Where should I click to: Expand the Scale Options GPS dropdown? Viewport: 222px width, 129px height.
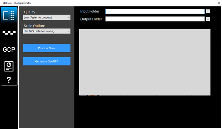pos(47,31)
